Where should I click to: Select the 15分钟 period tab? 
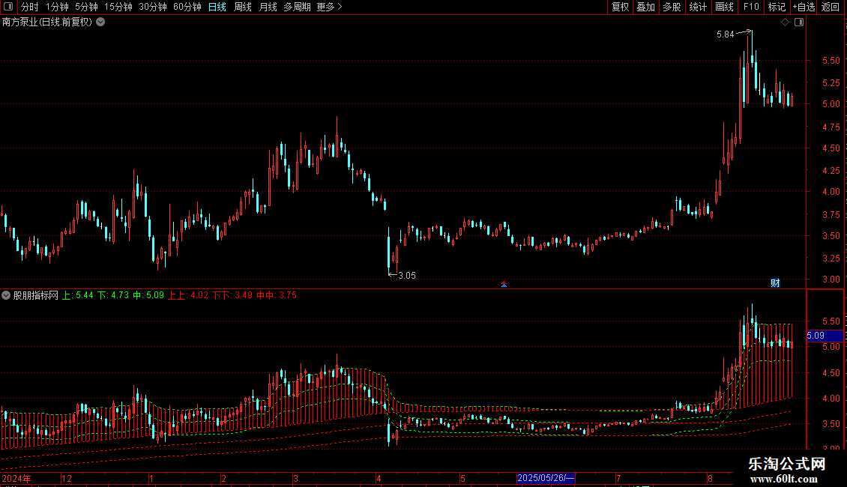click(x=118, y=7)
